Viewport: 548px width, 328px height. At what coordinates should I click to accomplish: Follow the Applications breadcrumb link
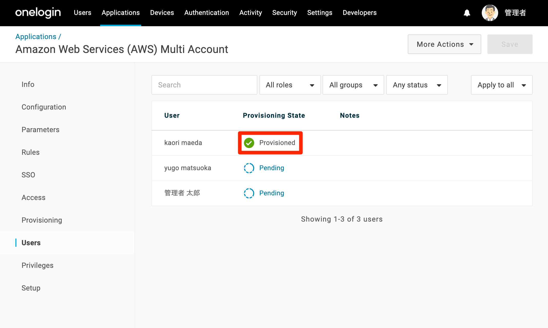pos(36,37)
